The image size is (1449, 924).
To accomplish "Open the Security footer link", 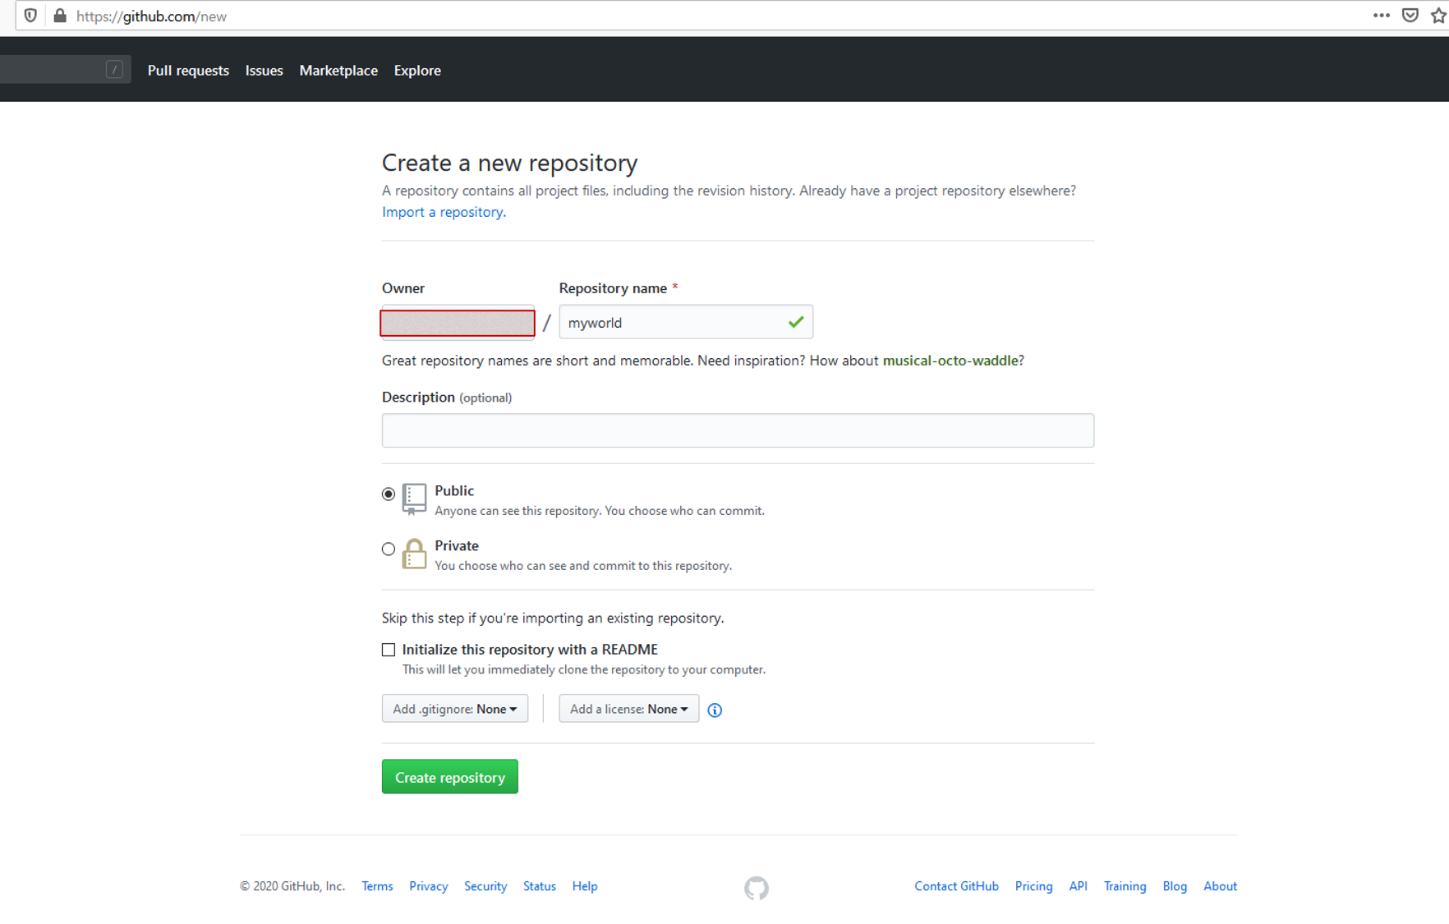I will pos(485,886).
